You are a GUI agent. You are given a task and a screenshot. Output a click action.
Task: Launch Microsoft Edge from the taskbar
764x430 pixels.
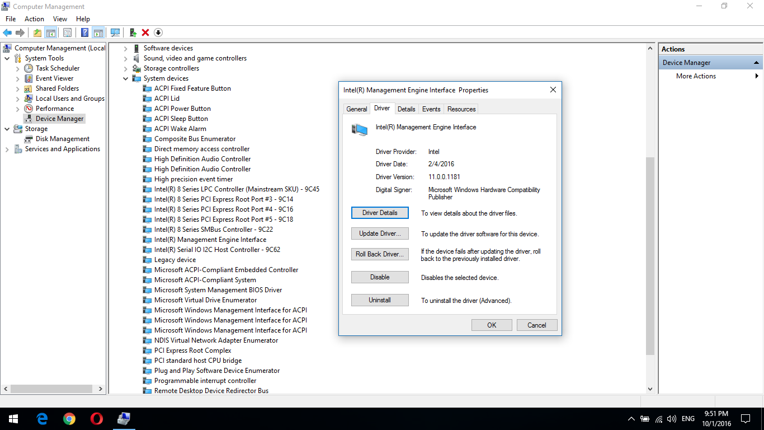tap(42, 419)
